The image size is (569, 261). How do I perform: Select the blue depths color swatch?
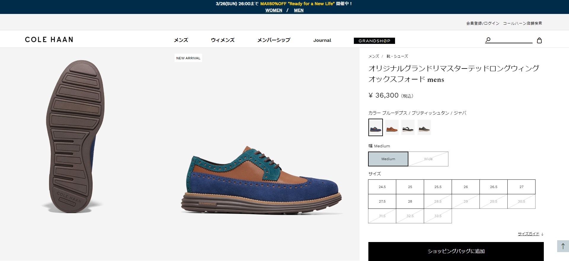[375, 127]
